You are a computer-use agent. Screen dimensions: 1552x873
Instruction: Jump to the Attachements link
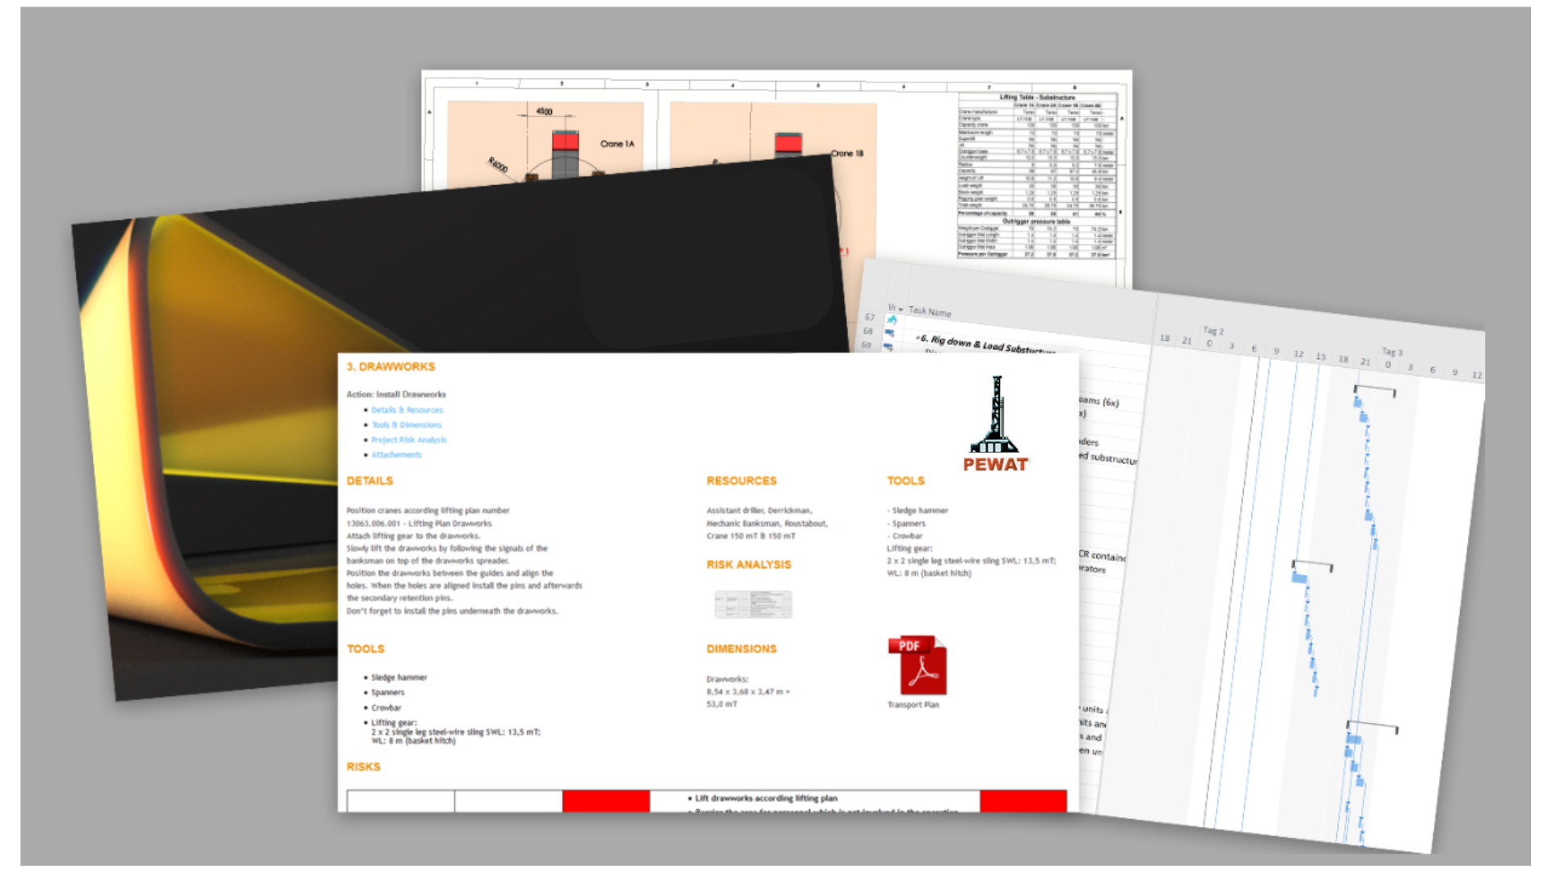tap(396, 455)
